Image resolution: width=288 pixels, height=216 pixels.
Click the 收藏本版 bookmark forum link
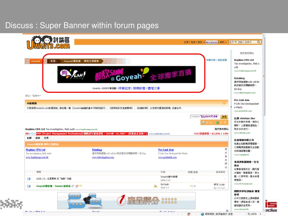(x=211, y=60)
